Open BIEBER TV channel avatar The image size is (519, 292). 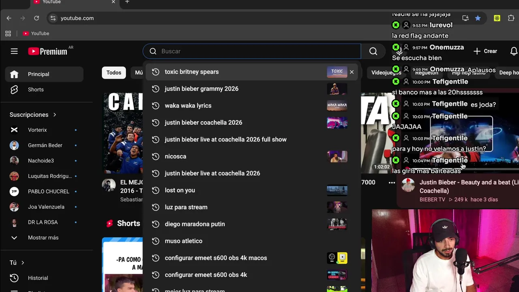tap(408, 185)
